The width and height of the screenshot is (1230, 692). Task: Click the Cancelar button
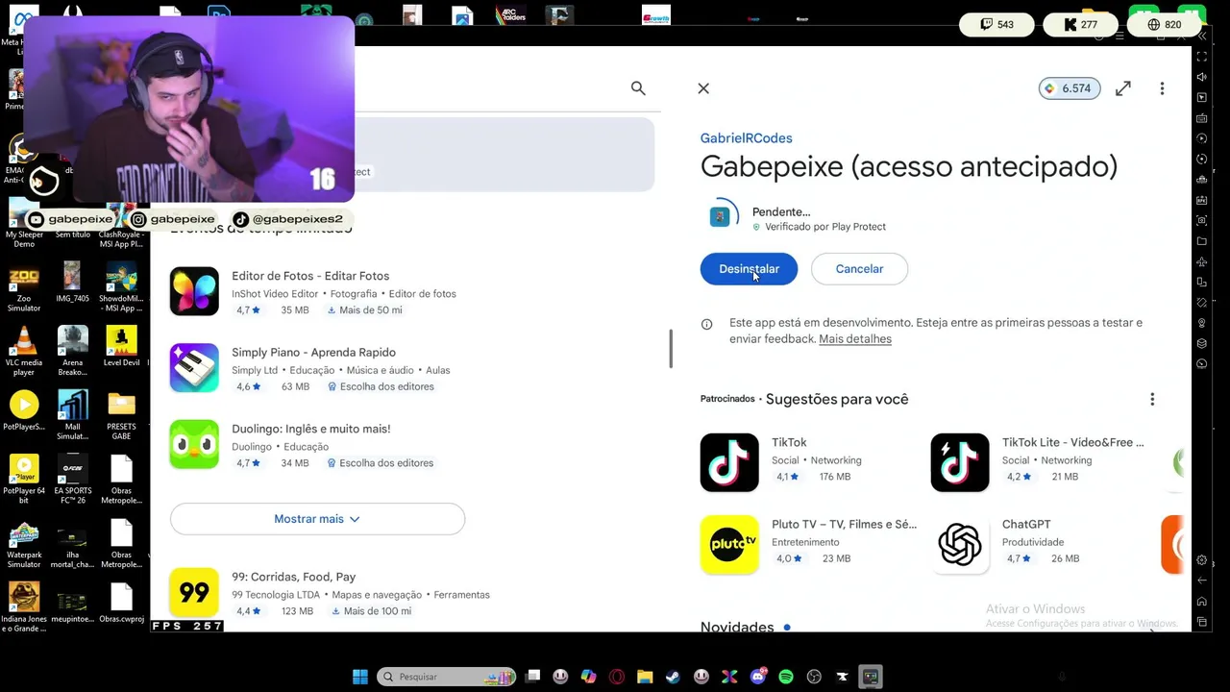click(859, 269)
